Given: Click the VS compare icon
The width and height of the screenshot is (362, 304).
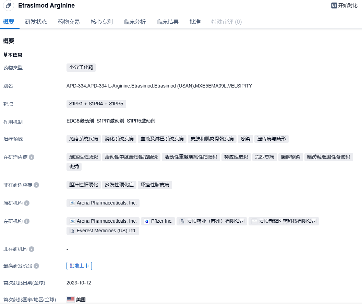Looking at the screenshot, I should tap(334, 5).
